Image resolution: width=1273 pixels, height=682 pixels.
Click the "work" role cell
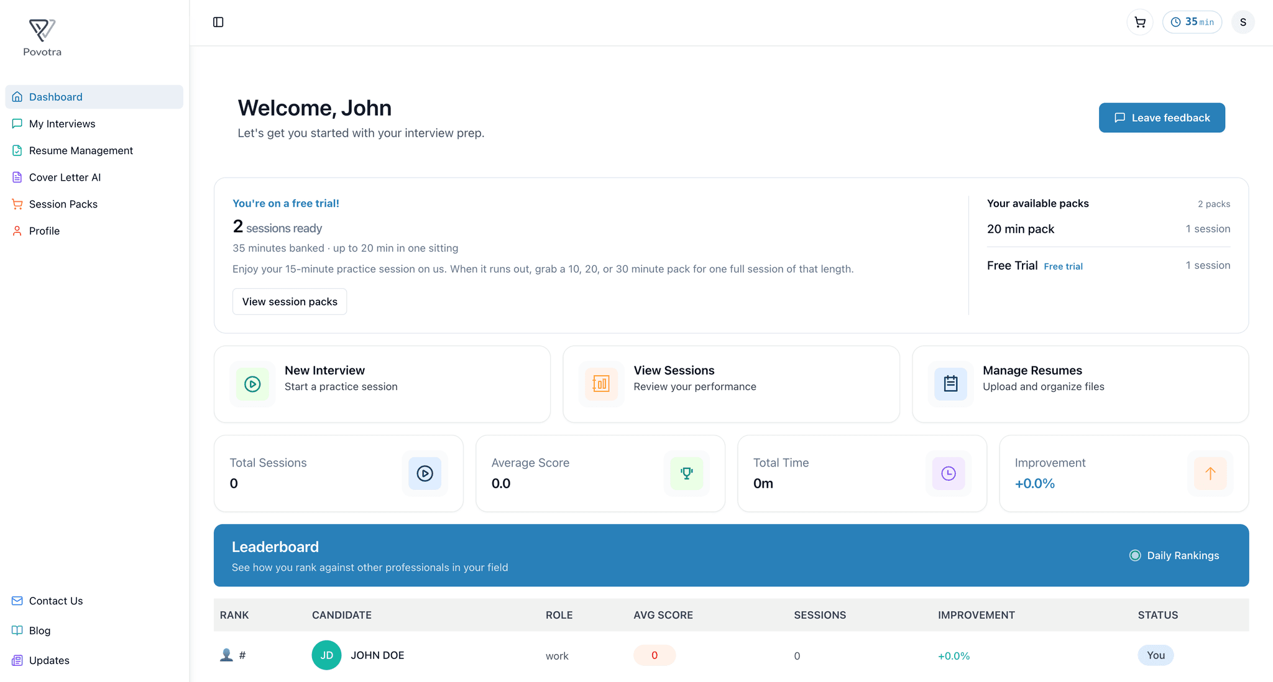pos(557,656)
